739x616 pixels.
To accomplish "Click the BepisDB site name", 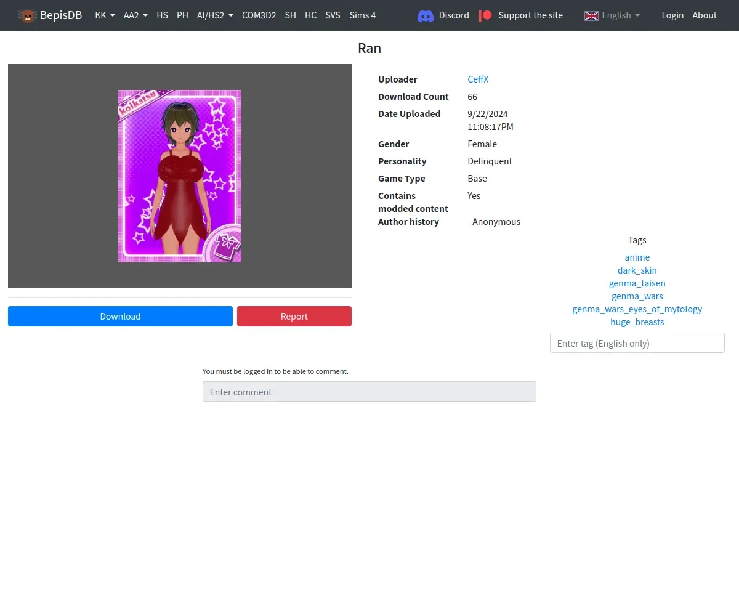I will 61,15.
